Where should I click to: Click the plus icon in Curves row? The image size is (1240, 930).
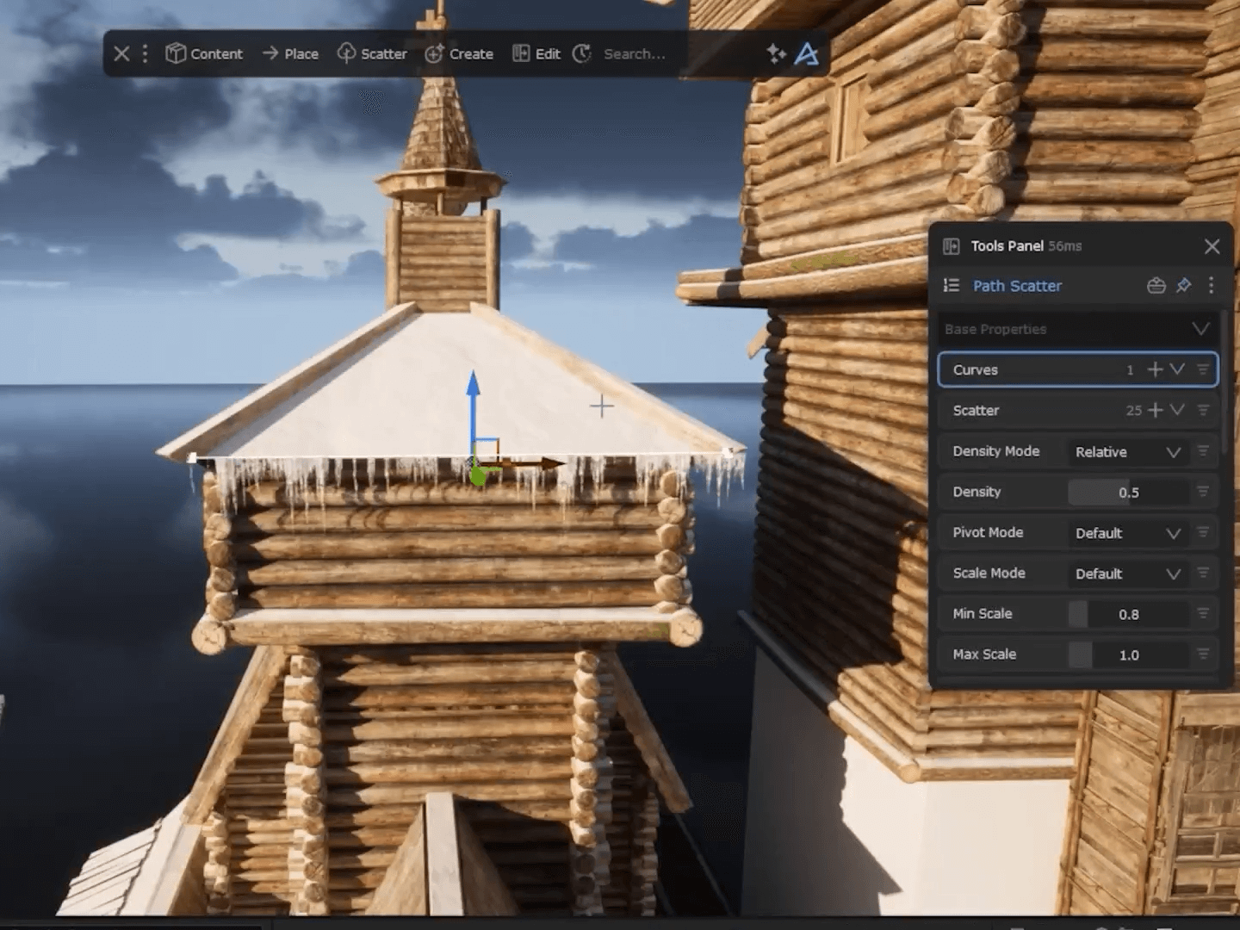tap(1155, 369)
